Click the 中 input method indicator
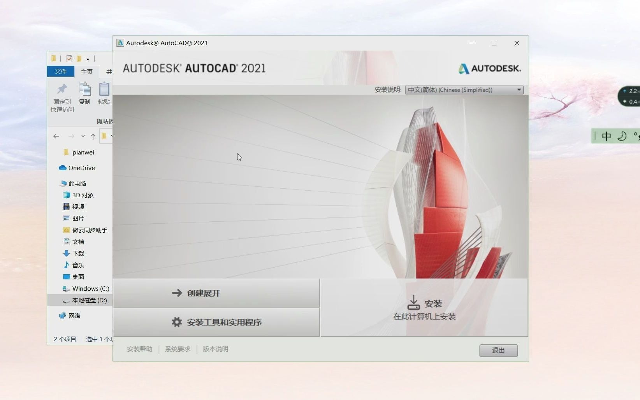 [606, 136]
